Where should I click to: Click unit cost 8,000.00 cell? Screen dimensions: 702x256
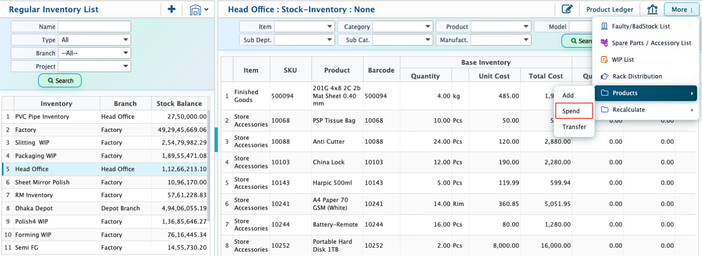[x=494, y=245]
